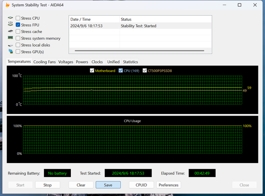Click the Clear button

(x=81, y=185)
